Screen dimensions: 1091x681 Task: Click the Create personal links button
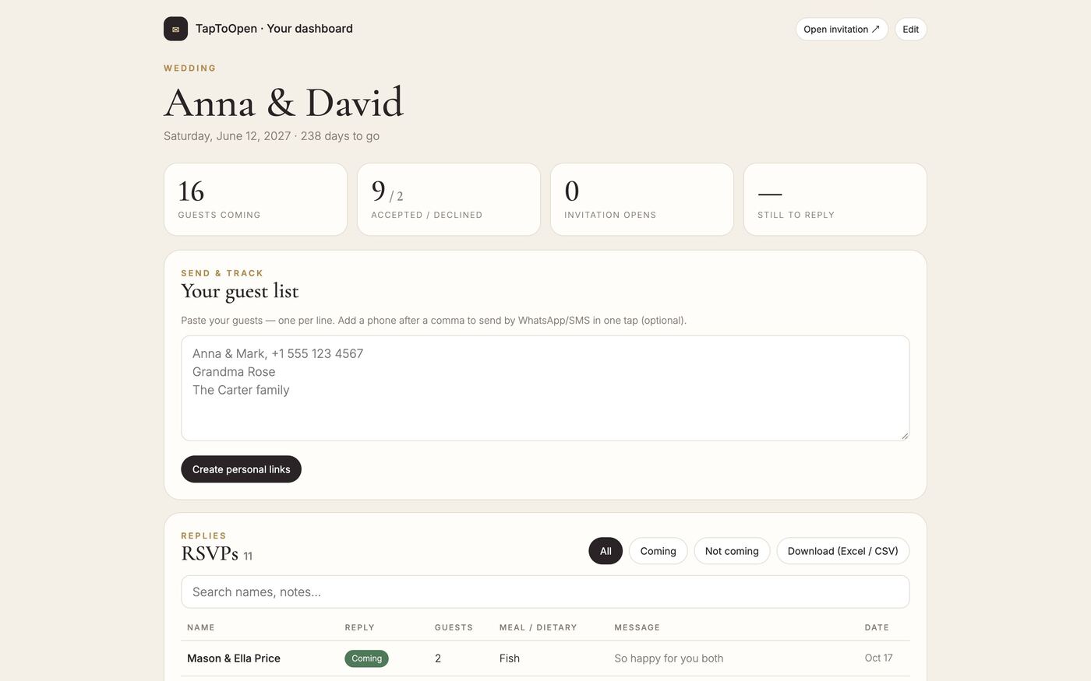241,469
